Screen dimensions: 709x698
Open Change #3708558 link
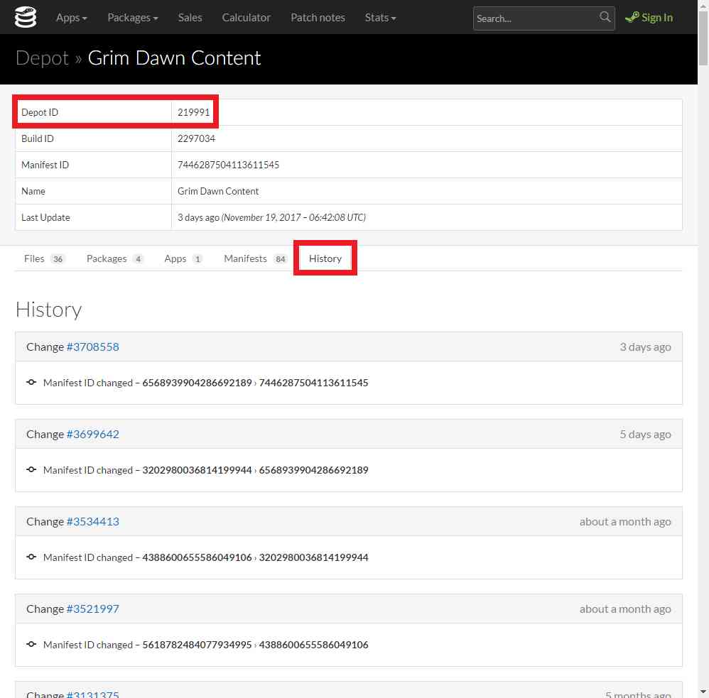[x=92, y=347]
